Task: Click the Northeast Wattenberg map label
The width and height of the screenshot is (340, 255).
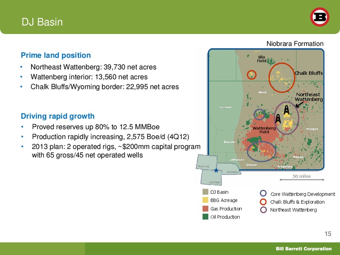Action: [309, 97]
